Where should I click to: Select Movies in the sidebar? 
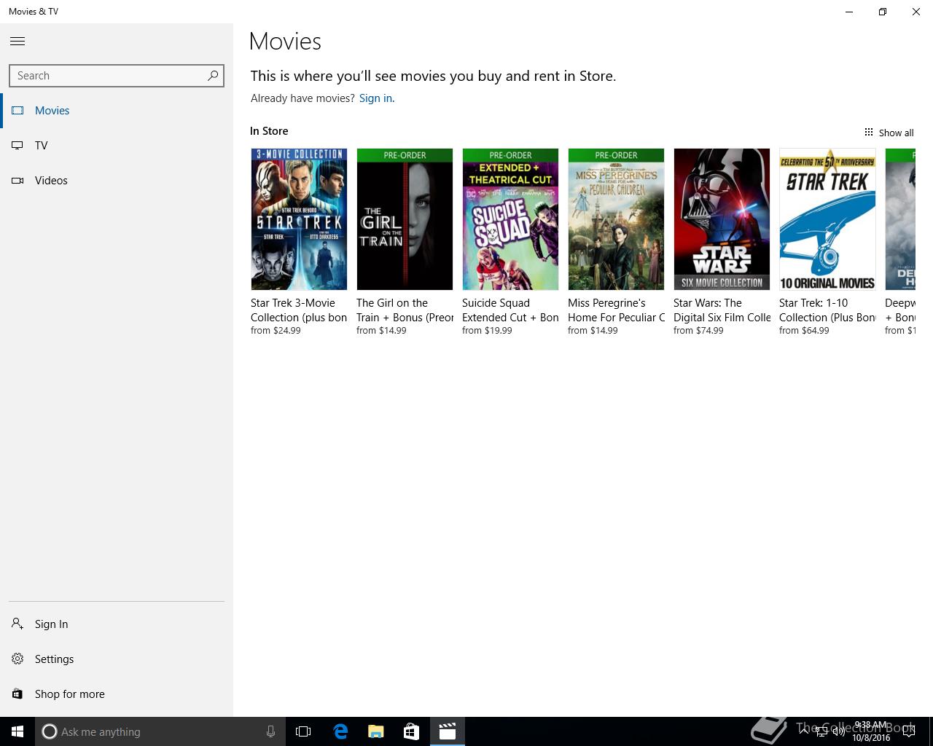pos(117,111)
